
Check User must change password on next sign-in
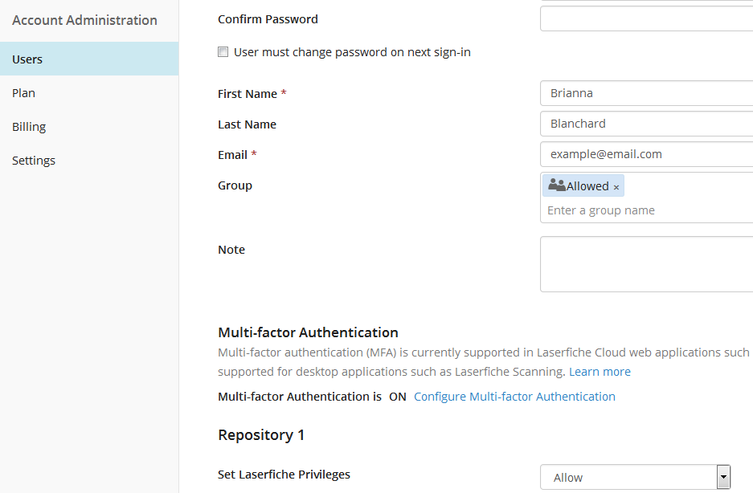[223, 52]
